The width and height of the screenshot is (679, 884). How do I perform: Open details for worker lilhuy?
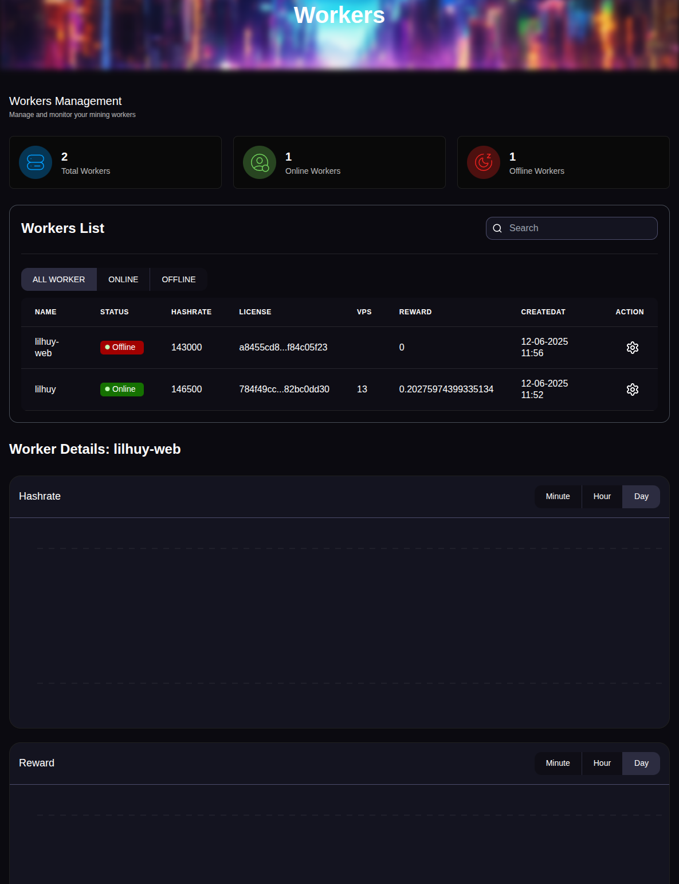pos(45,389)
